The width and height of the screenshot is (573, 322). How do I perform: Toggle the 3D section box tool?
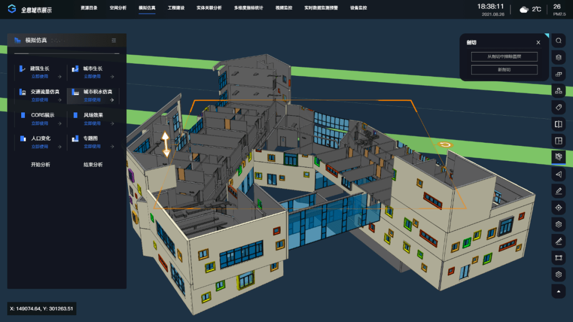pos(558,157)
